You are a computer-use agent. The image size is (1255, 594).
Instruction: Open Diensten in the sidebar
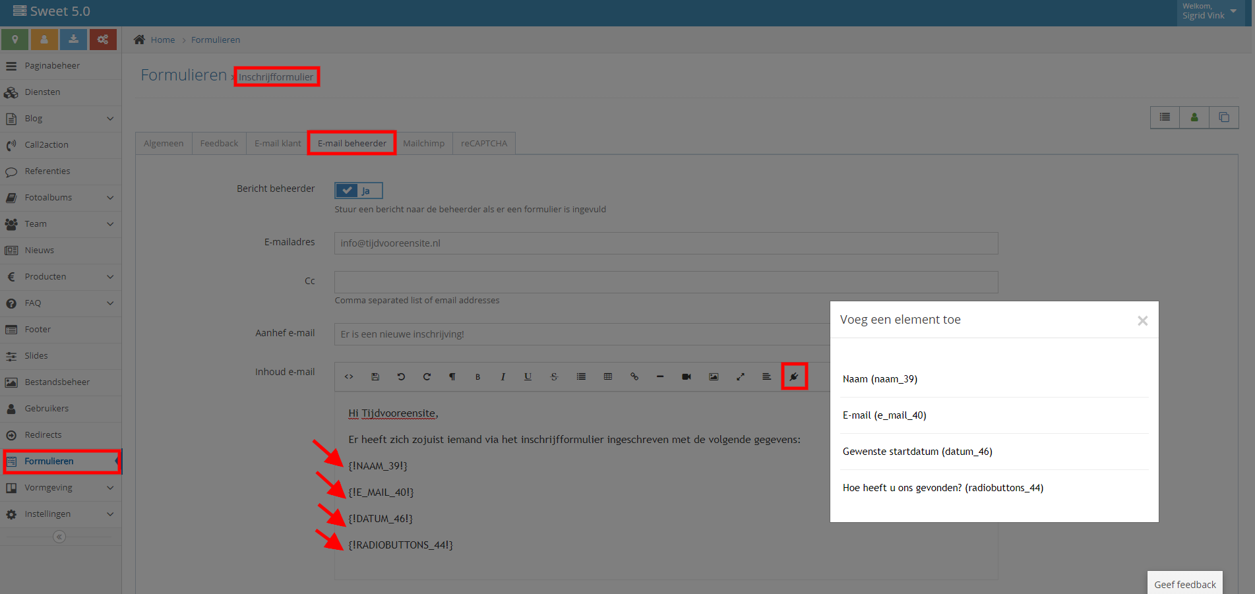pyautogui.click(x=61, y=92)
